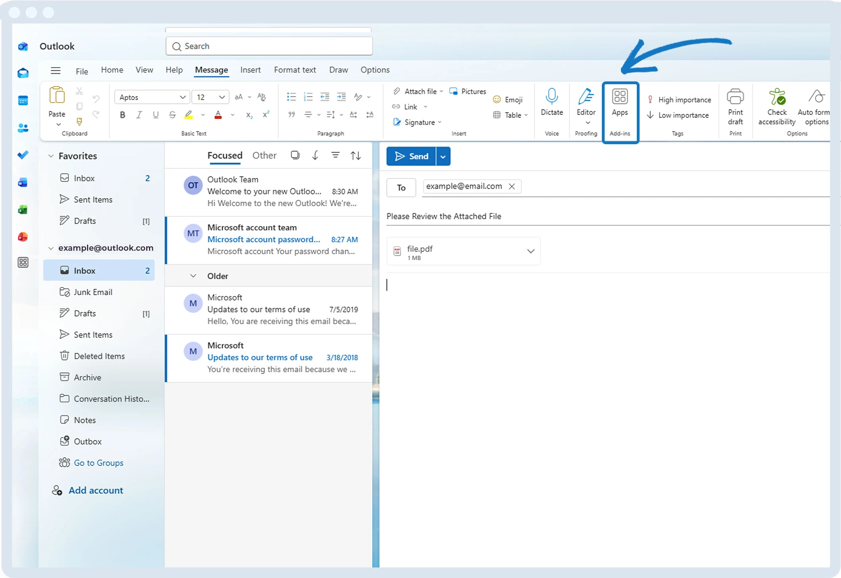Screen dimensions: 841x578
Task: Collapse the Older messages group
Action: (193, 276)
